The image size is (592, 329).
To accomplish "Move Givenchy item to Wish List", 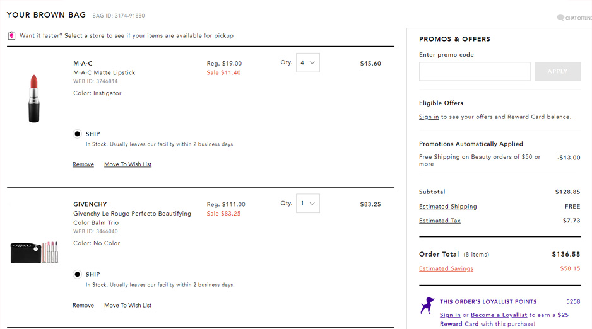I will [x=127, y=305].
